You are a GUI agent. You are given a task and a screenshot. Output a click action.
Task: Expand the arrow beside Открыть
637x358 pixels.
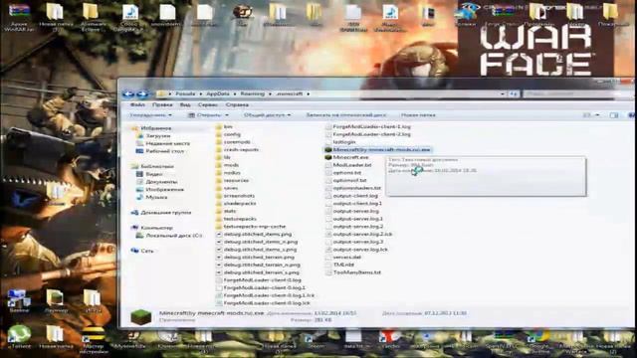[x=227, y=115]
